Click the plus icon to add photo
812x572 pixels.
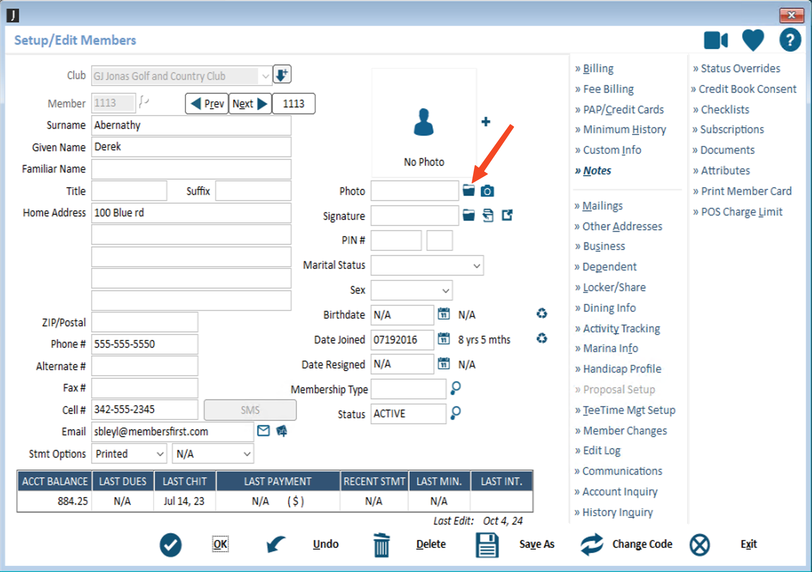(486, 122)
